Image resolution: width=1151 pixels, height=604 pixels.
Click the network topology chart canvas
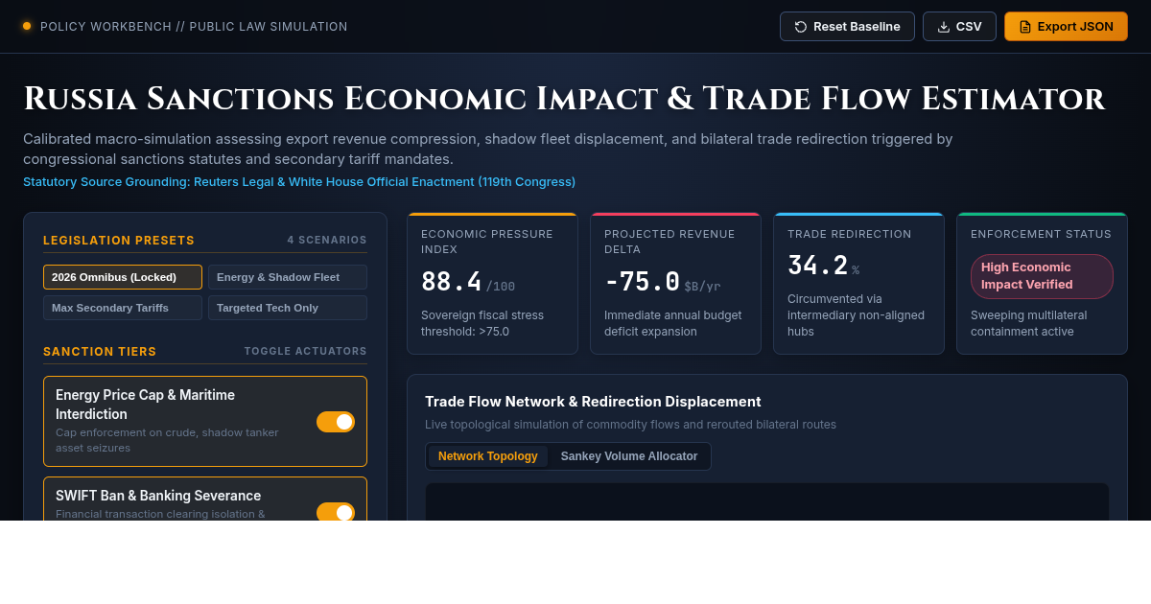767,501
